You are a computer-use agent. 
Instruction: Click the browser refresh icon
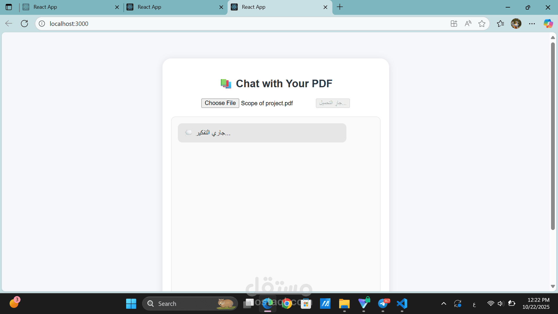tap(24, 24)
